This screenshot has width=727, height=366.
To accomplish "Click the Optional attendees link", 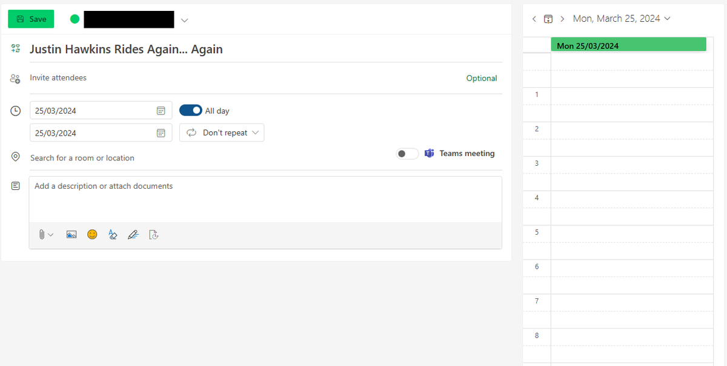I will [482, 78].
